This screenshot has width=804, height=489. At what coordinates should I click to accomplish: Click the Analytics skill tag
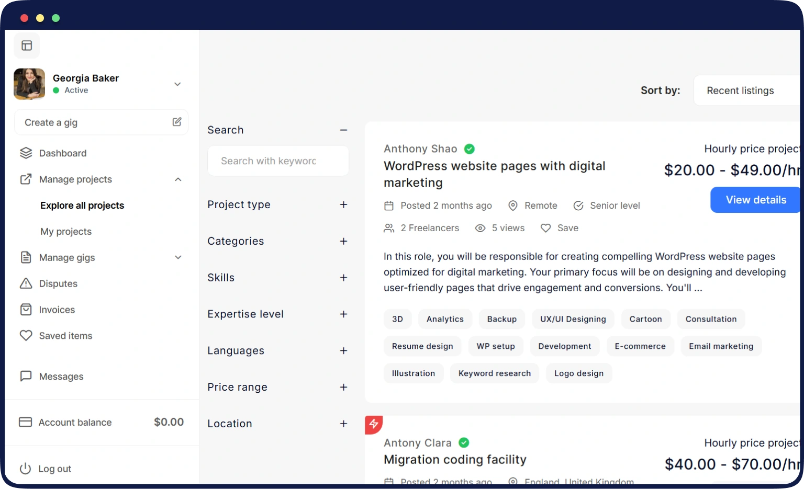coord(445,319)
